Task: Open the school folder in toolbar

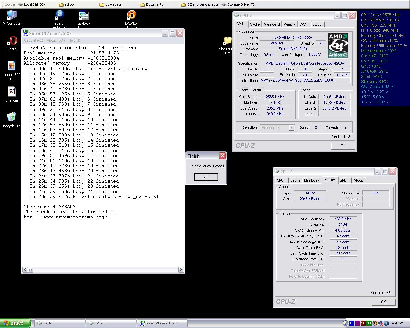Action: click(x=67, y=4)
